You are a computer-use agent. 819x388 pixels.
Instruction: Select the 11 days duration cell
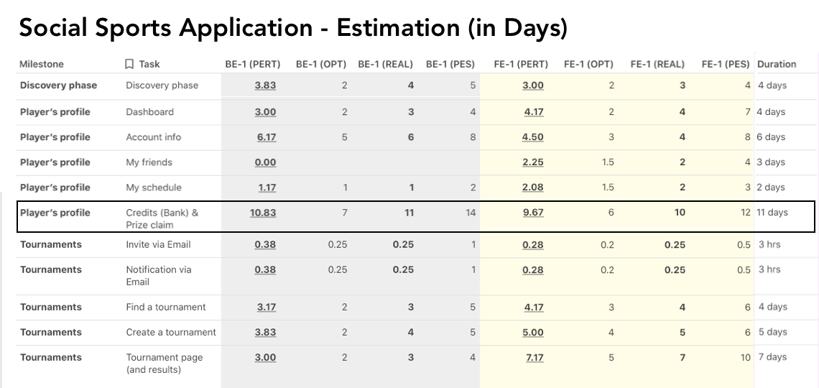pyautogui.click(x=772, y=213)
